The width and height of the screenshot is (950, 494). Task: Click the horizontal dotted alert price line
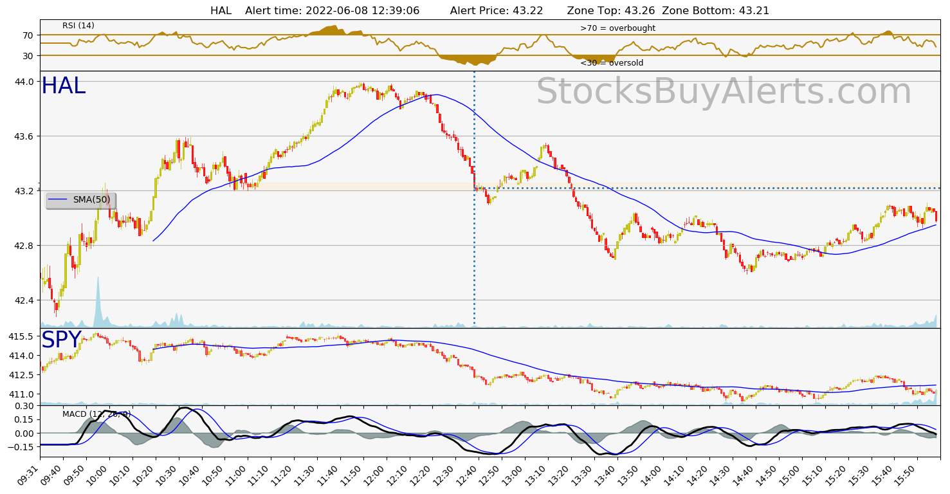(x=708, y=188)
